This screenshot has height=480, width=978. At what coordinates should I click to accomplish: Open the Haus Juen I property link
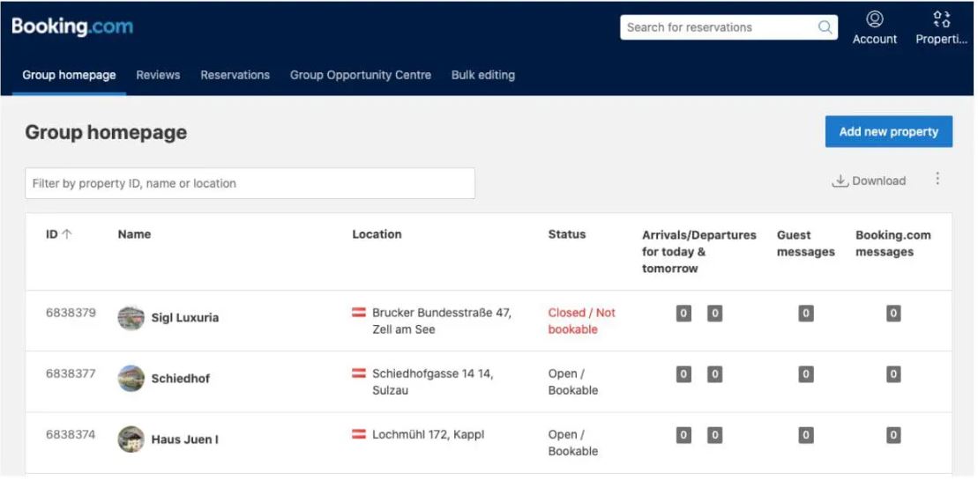tap(184, 439)
